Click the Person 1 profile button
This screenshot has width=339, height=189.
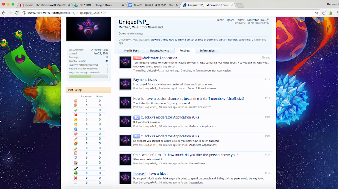tap(333, 4)
